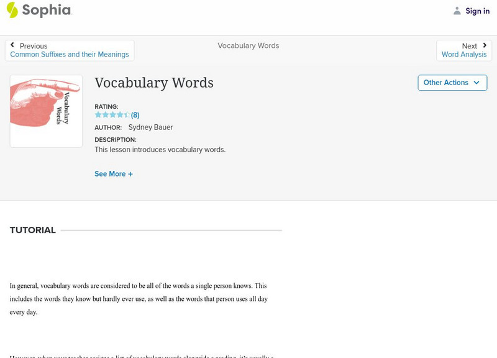This screenshot has height=358, width=497.
Task: Open Common Suffixes and their Meanings link
Action: click(x=70, y=55)
